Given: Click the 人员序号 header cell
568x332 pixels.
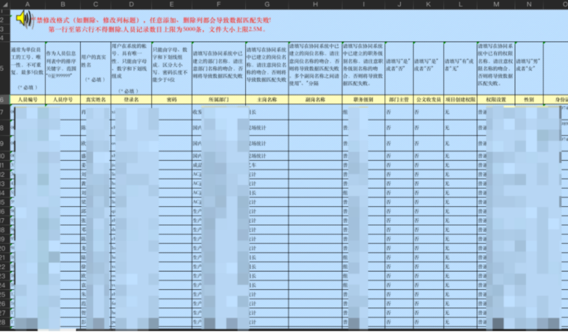Looking at the screenshot, I should pos(63,100).
